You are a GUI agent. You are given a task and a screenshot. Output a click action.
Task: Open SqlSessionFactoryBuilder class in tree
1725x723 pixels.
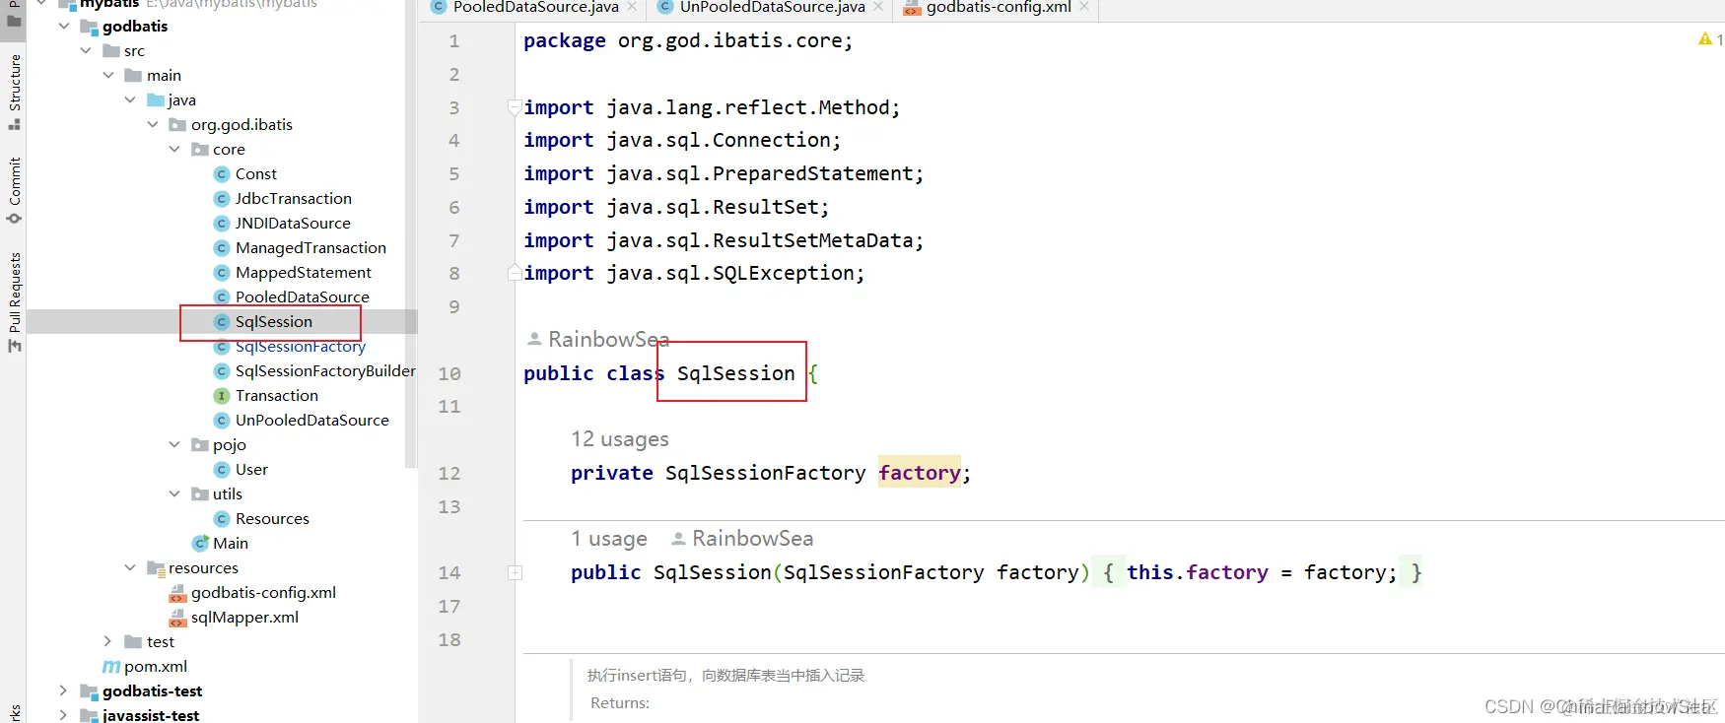[325, 370]
